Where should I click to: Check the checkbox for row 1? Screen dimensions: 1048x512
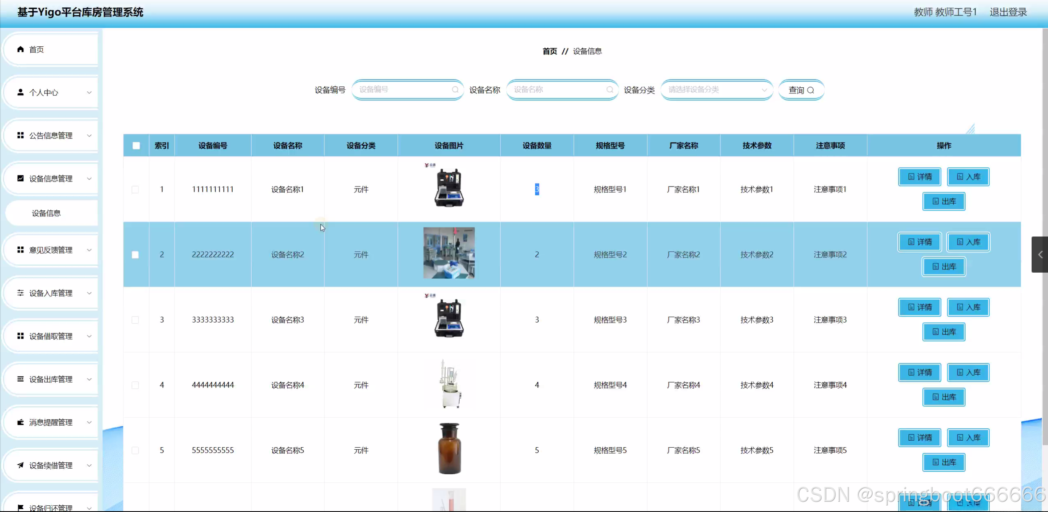[x=135, y=189]
